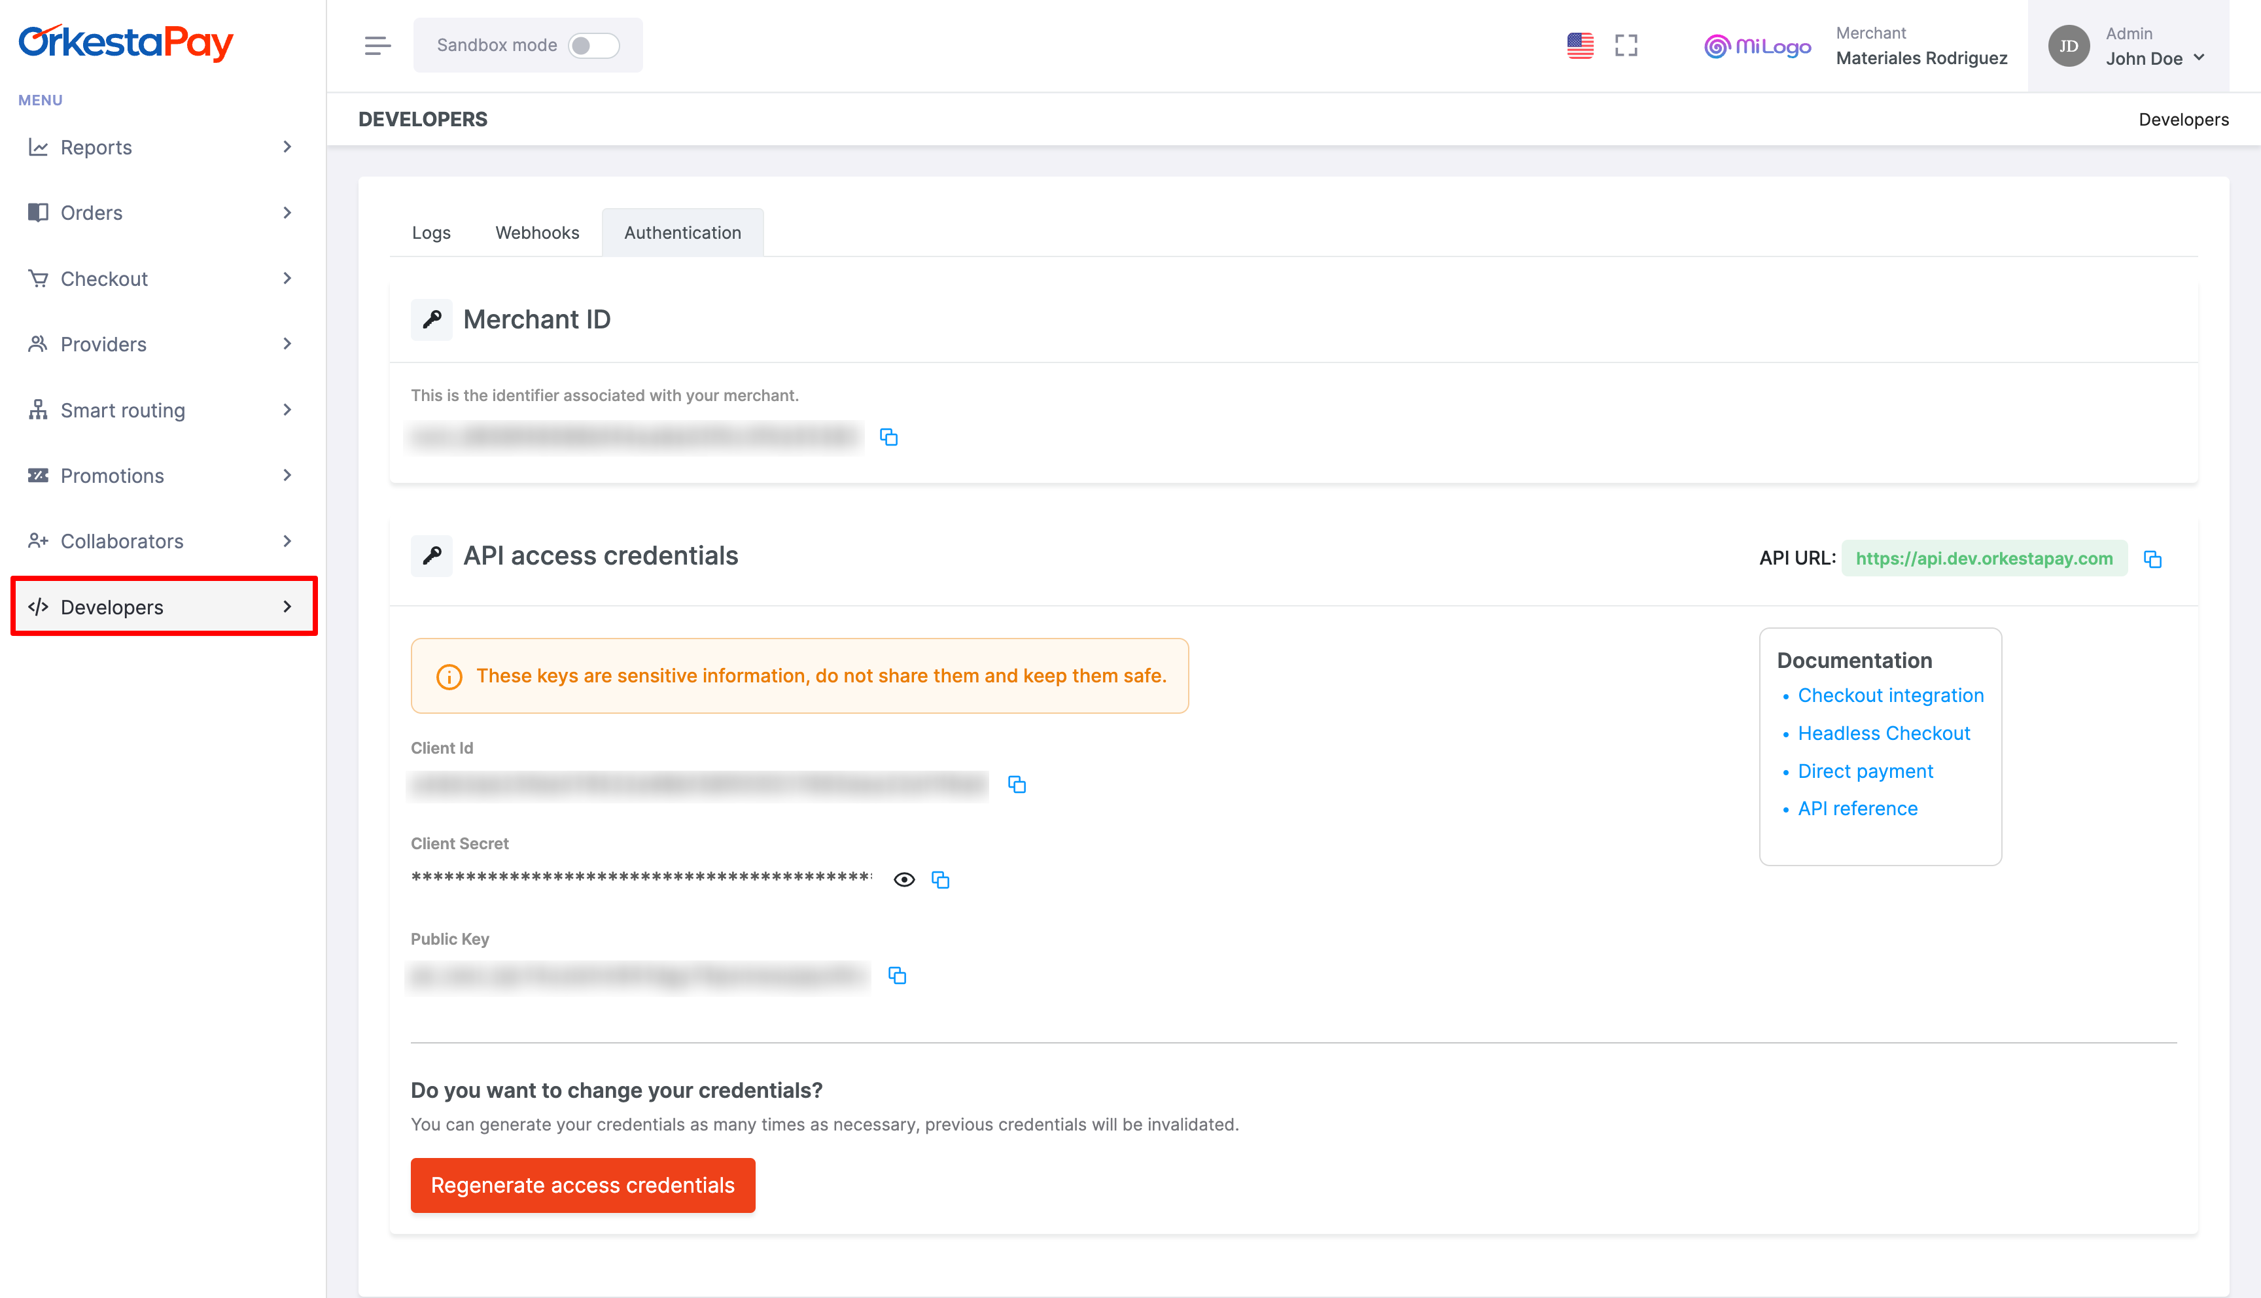
Task: Copy the Public Key
Action: point(898,975)
